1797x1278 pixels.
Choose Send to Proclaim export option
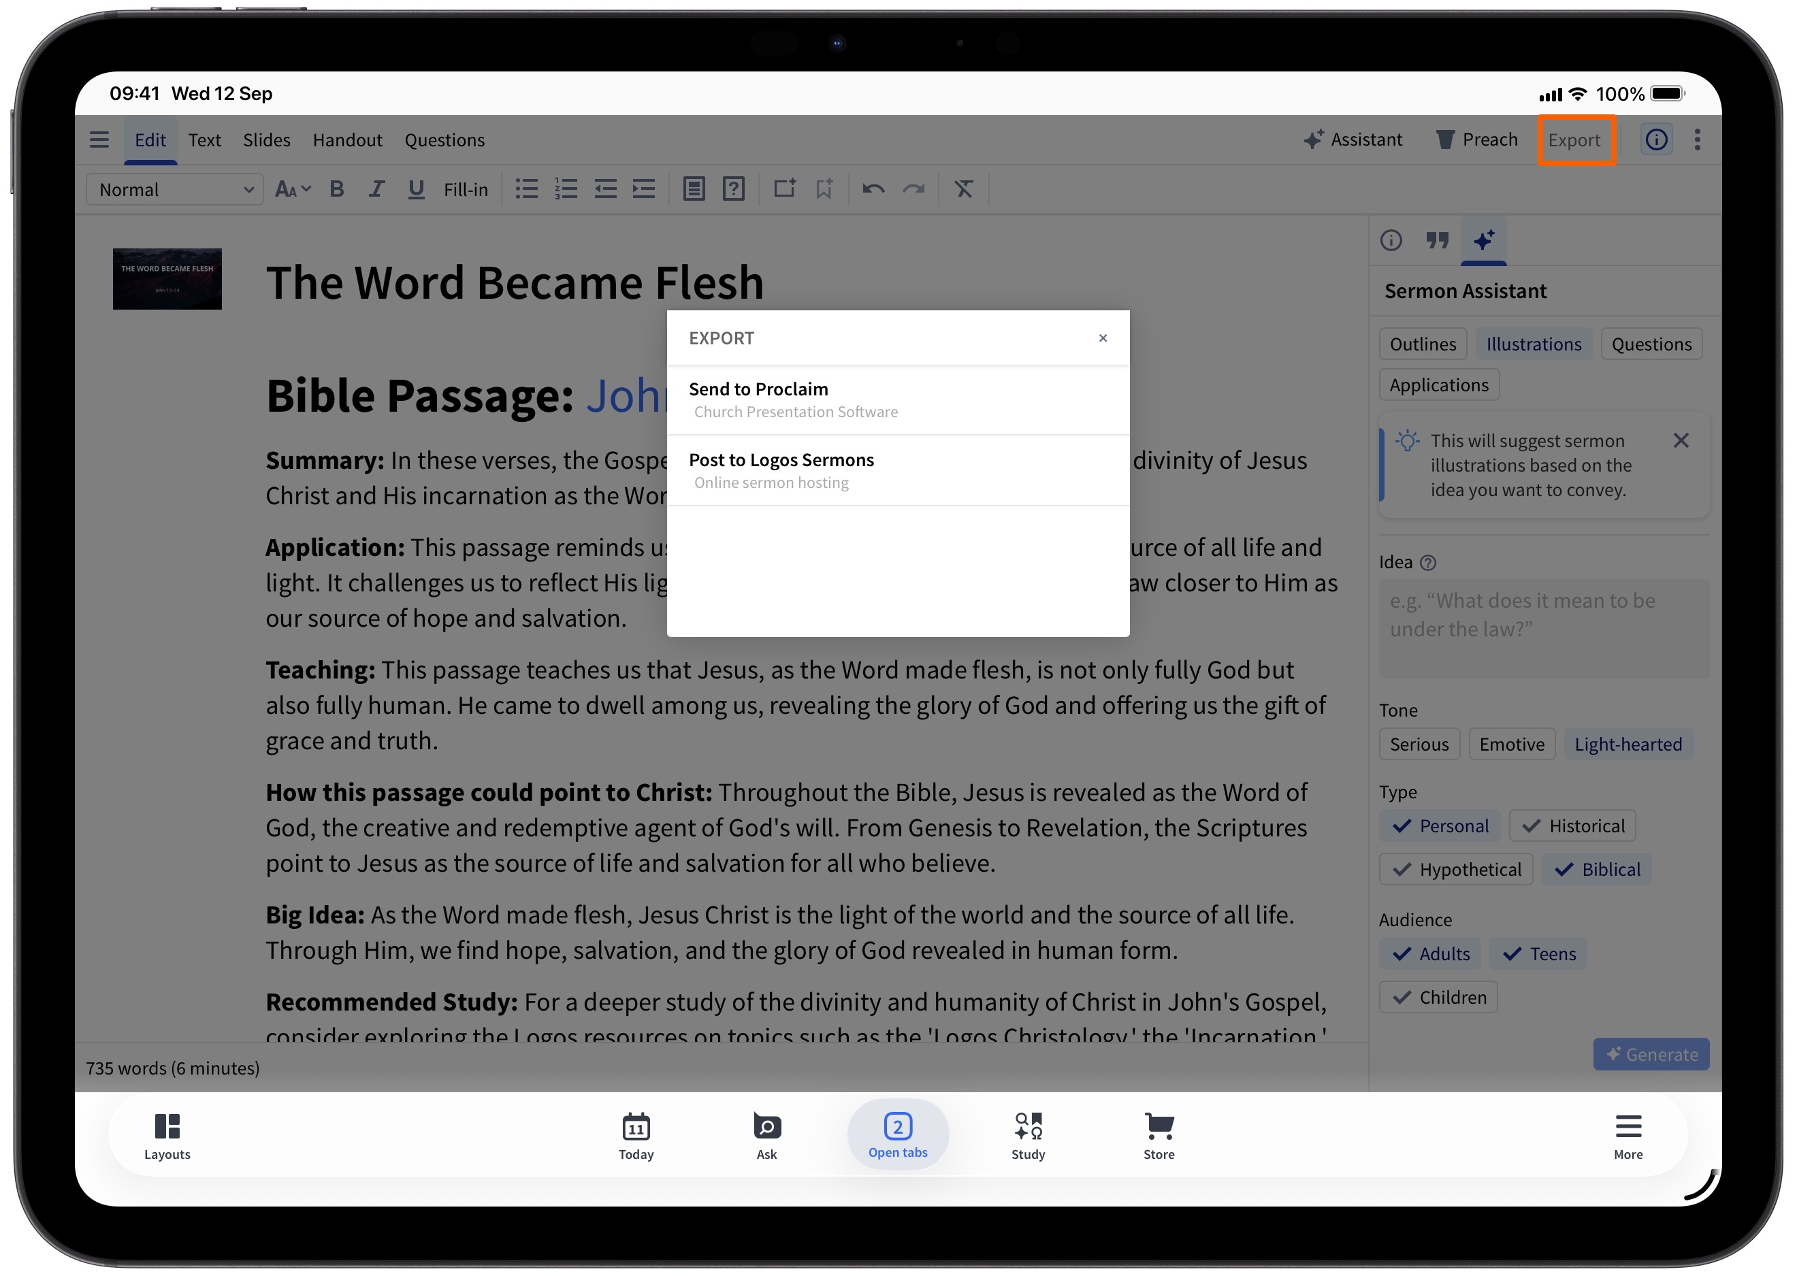(x=897, y=399)
